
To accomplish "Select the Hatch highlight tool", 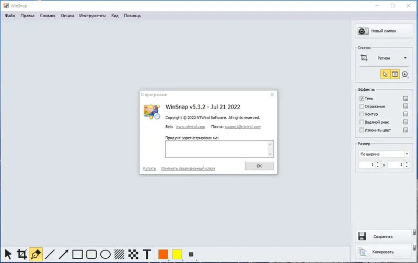I will coord(119,254).
